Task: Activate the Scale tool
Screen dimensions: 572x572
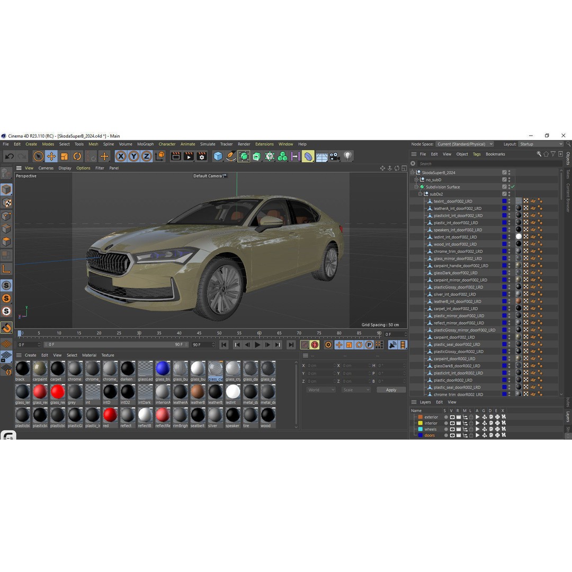Action: point(64,156)
